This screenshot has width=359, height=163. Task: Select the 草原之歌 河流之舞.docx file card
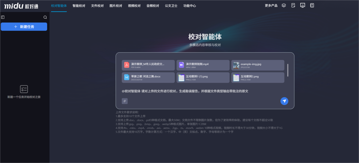(x=148, y=78)
